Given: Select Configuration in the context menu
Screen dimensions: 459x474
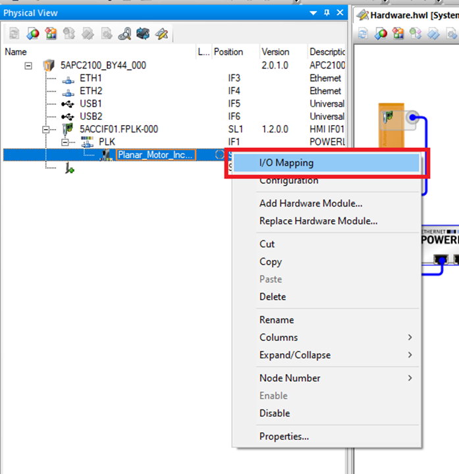Looking at the screenshot, I should pyautogui.click(x=288, y=180).
